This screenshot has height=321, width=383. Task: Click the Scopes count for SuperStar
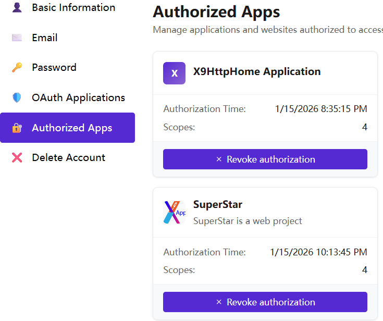click(x=364, y=270)
